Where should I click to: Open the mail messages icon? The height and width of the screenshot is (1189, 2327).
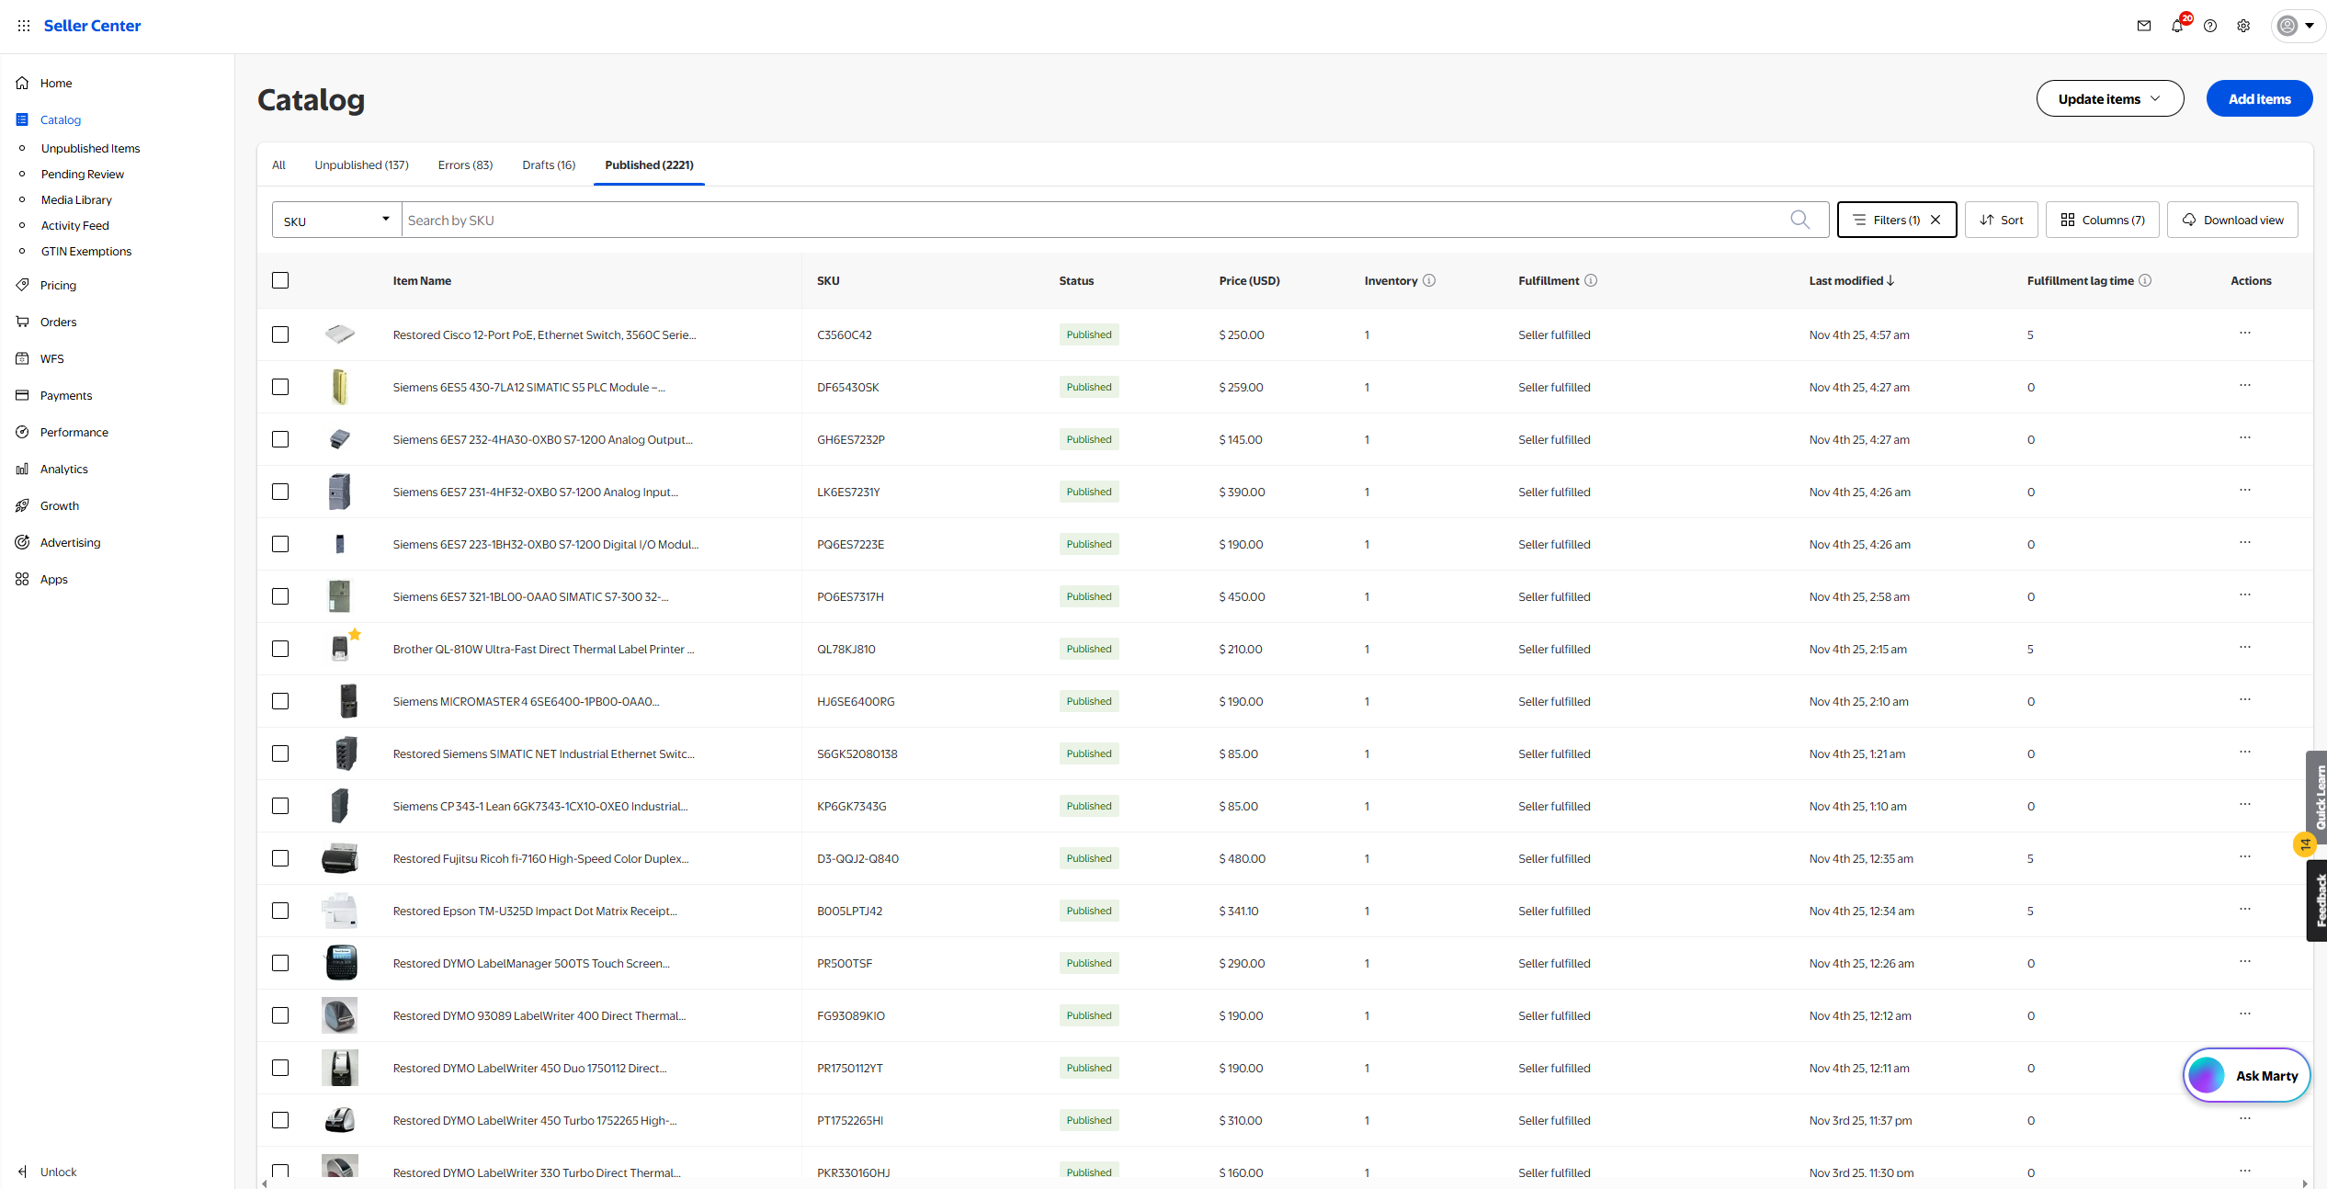(x=2144, y=26)
